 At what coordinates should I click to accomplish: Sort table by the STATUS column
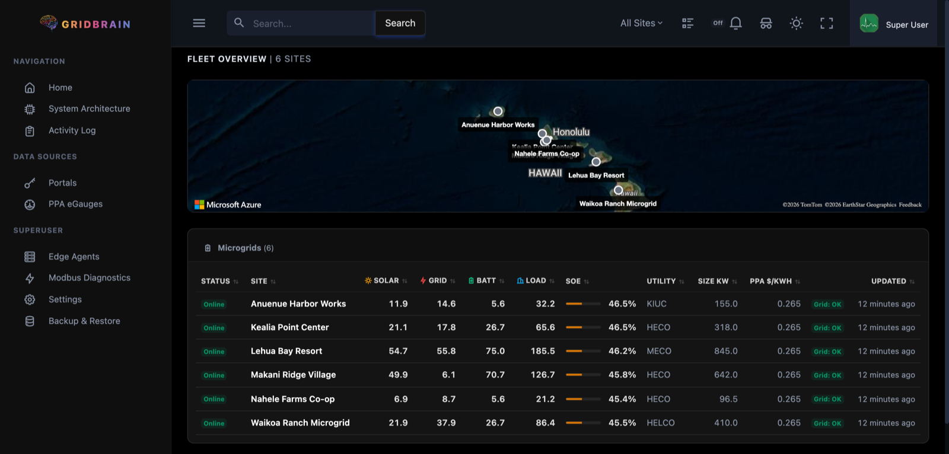(x=219, y=281)
